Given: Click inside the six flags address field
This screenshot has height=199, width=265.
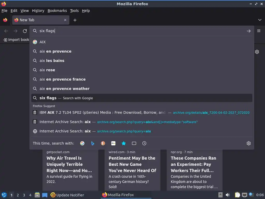Looking at the screenshot, I should point(142,31).
